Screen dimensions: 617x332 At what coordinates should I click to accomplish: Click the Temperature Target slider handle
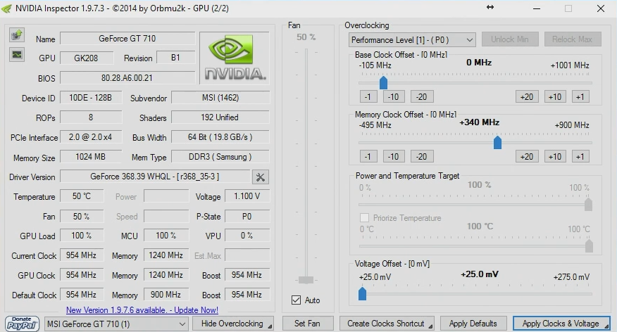point(589,246)
